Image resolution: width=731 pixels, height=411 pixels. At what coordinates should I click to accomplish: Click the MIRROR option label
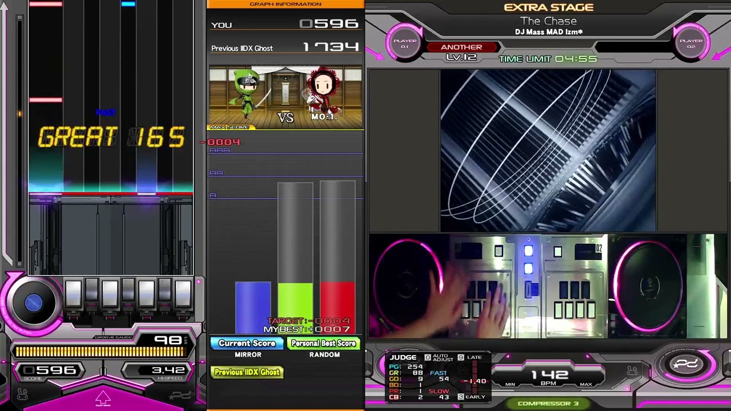[x=248, y=354]
